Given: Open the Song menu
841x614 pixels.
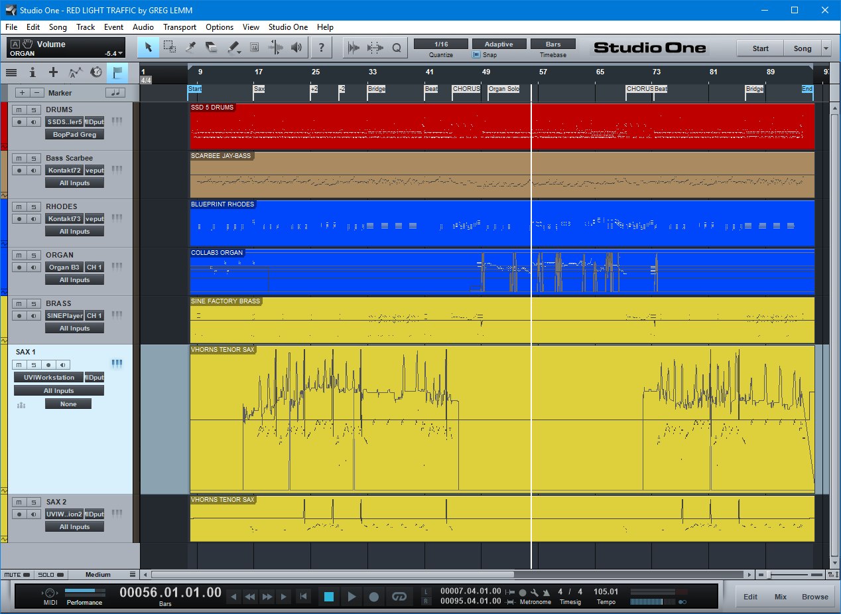Looking at the screenshot, I should 58,27.
